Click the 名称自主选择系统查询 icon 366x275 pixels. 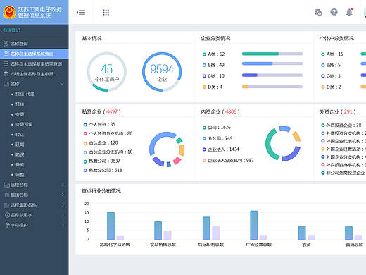[x=6, y=54]
